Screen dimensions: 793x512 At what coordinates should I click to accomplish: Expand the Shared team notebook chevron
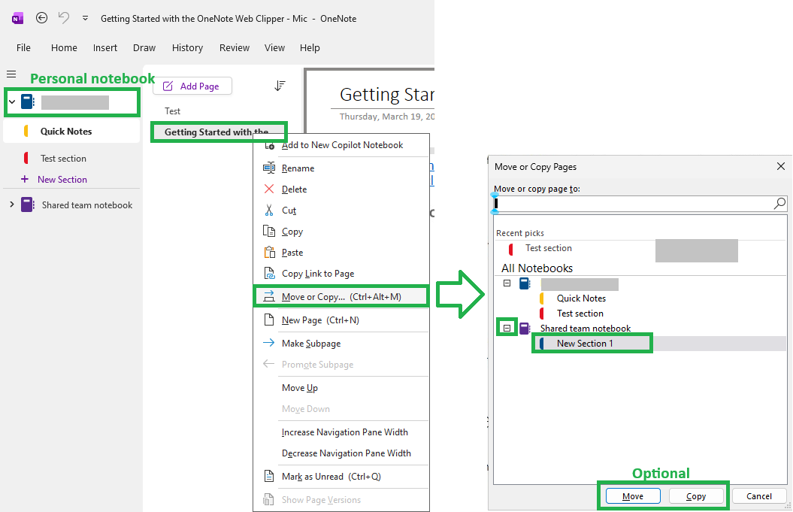11,204
